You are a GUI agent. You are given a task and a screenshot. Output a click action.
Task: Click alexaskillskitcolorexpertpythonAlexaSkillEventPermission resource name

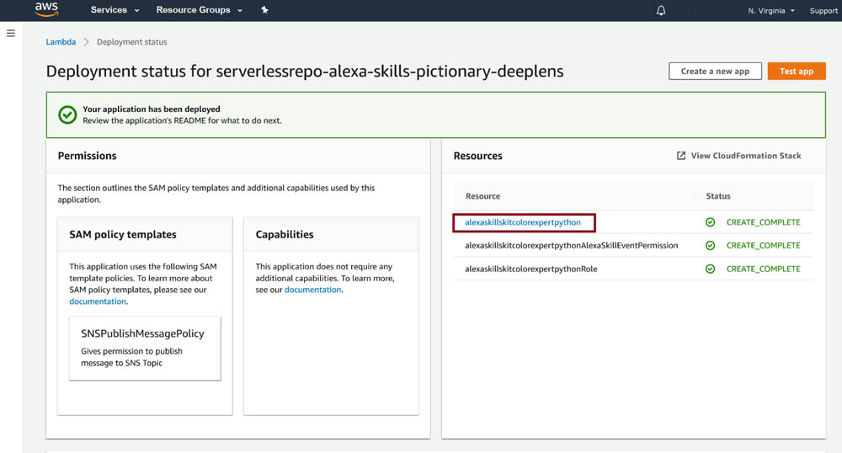tap(572, 245)
